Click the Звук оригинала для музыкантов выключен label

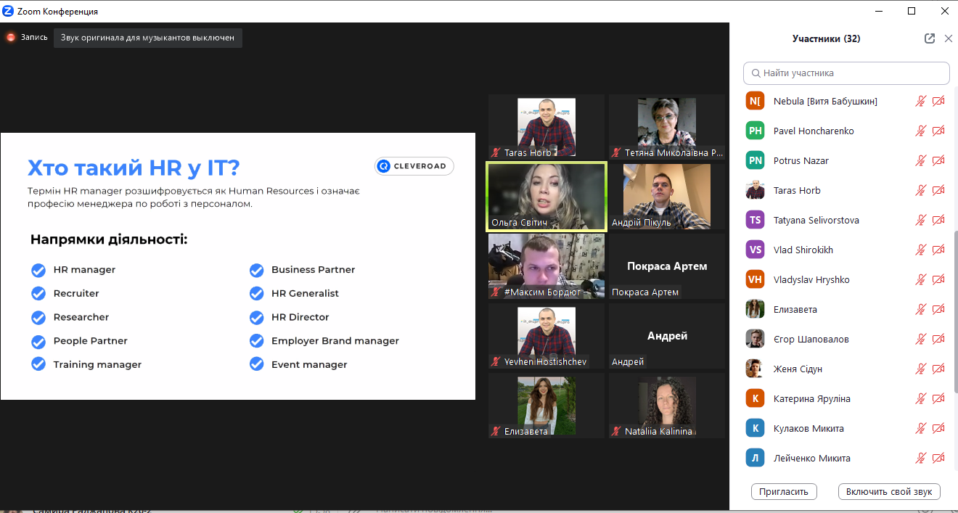click(147, 38)
